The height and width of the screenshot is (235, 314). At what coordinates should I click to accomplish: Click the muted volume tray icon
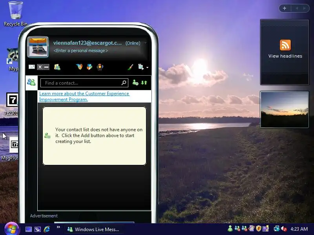(284, 229)
